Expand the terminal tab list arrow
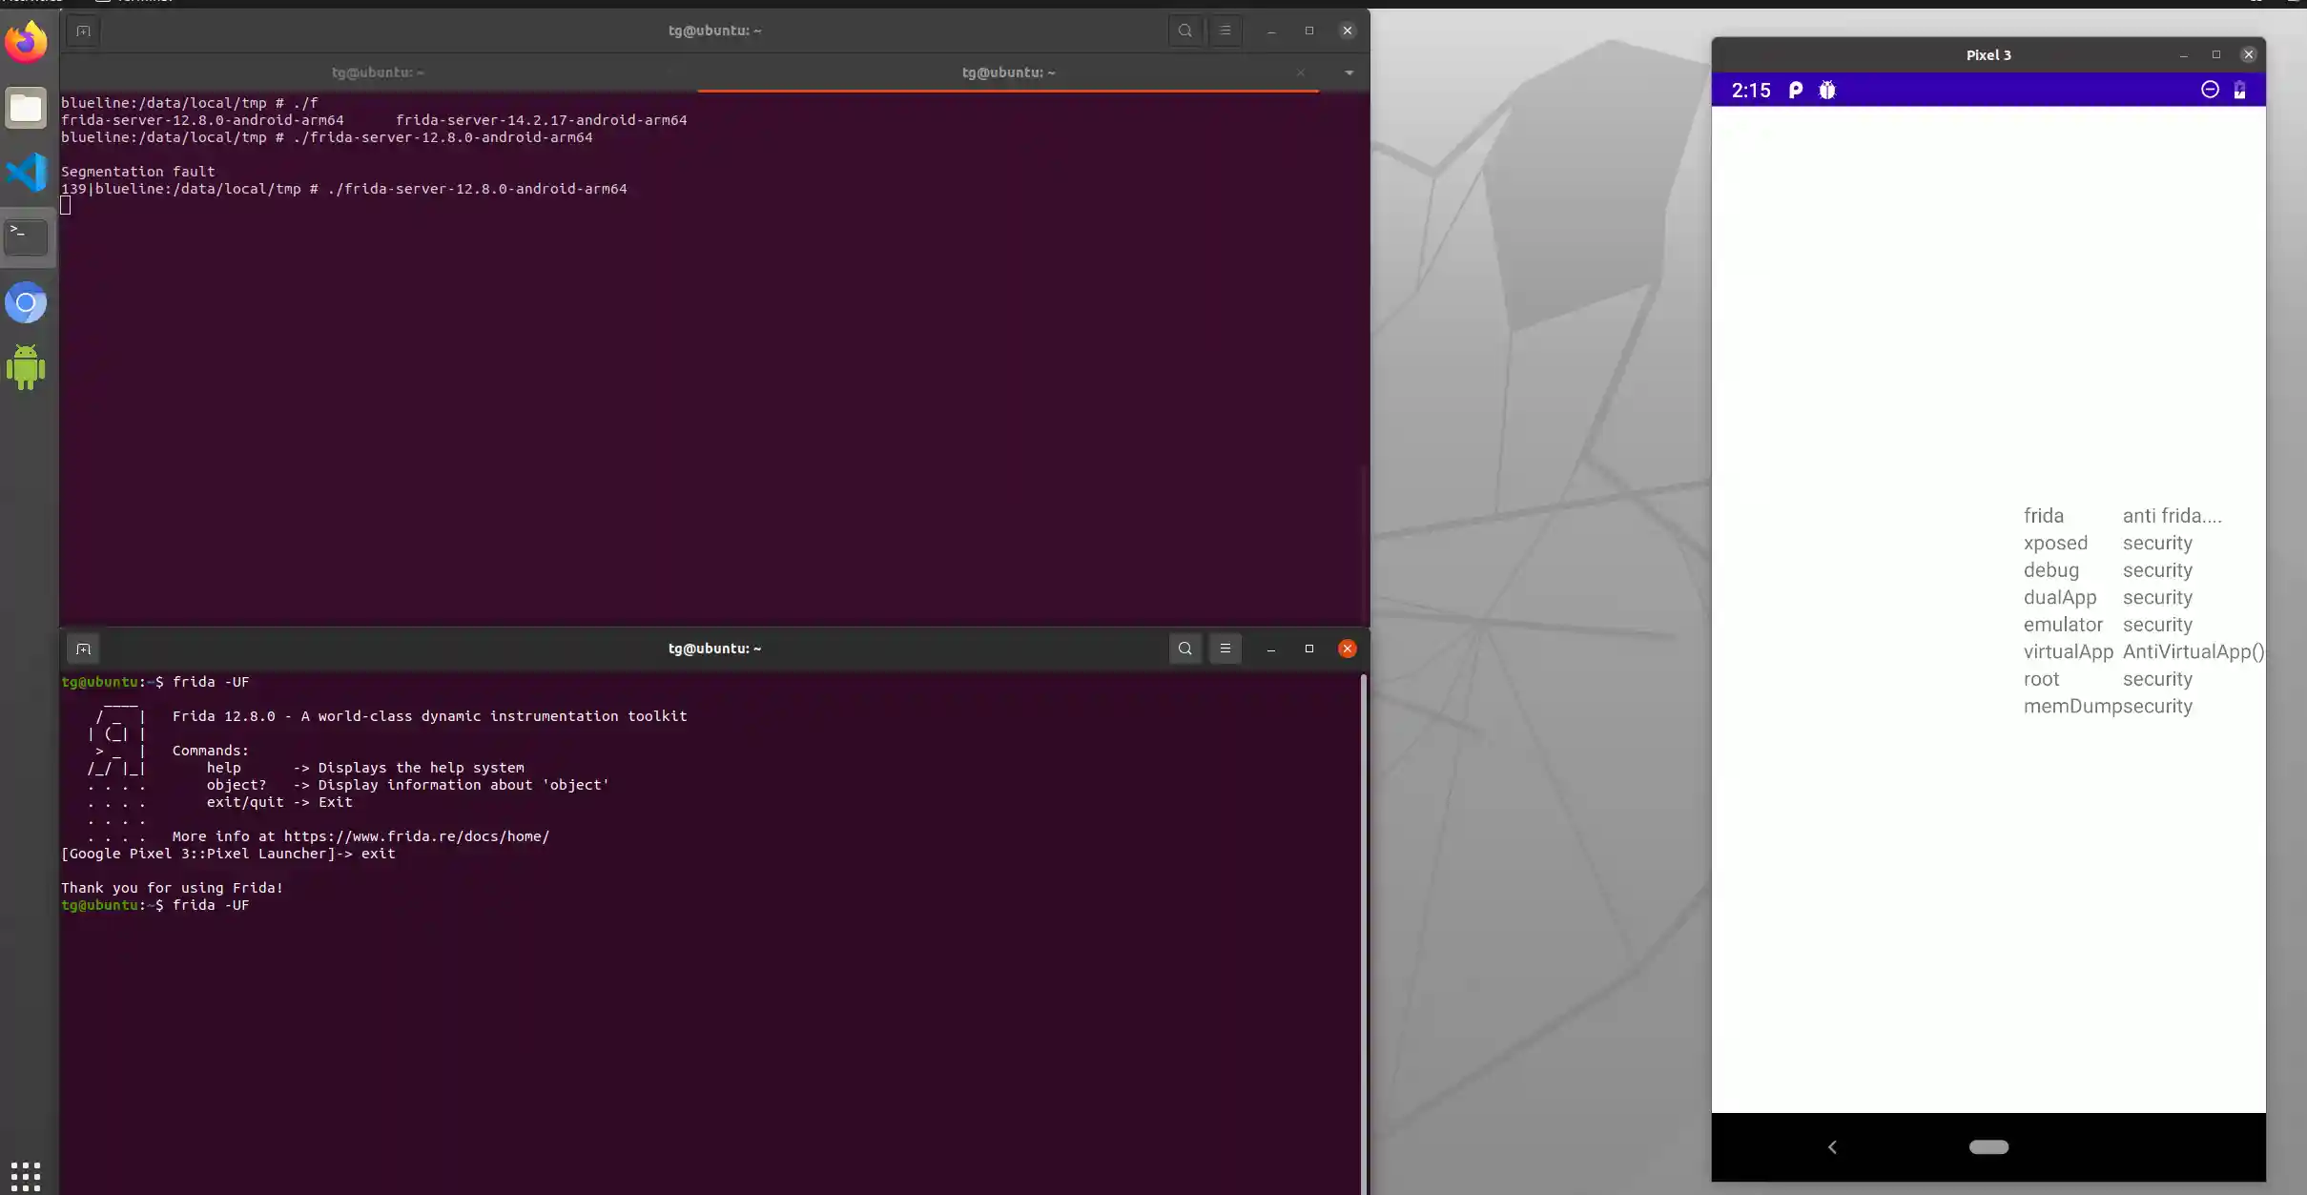Screen dimensions: 2307x1195 coord(1349,72)
